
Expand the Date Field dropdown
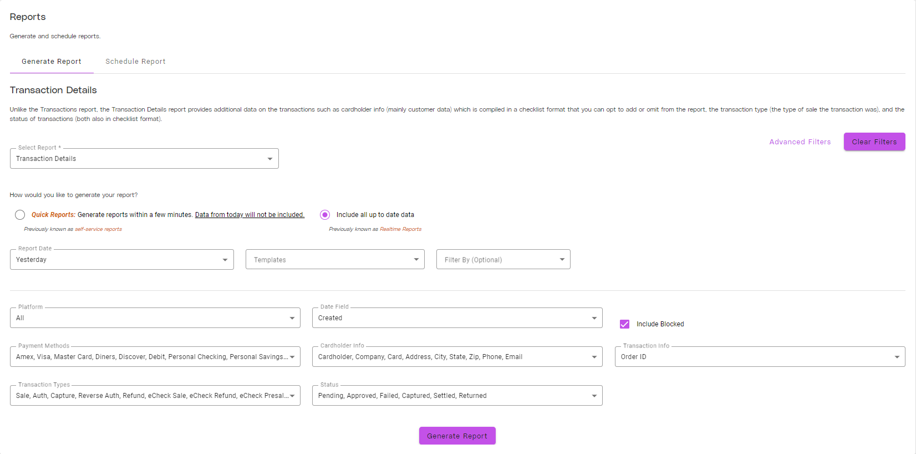click(x=457, y=318)
